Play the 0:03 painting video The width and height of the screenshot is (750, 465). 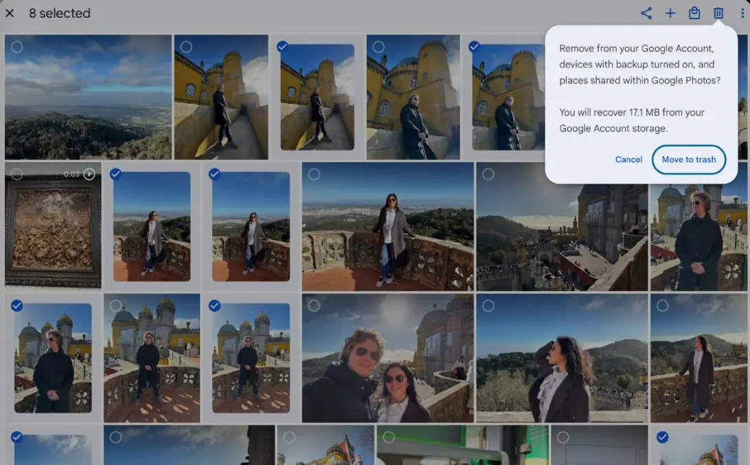(x=89, y=174)
